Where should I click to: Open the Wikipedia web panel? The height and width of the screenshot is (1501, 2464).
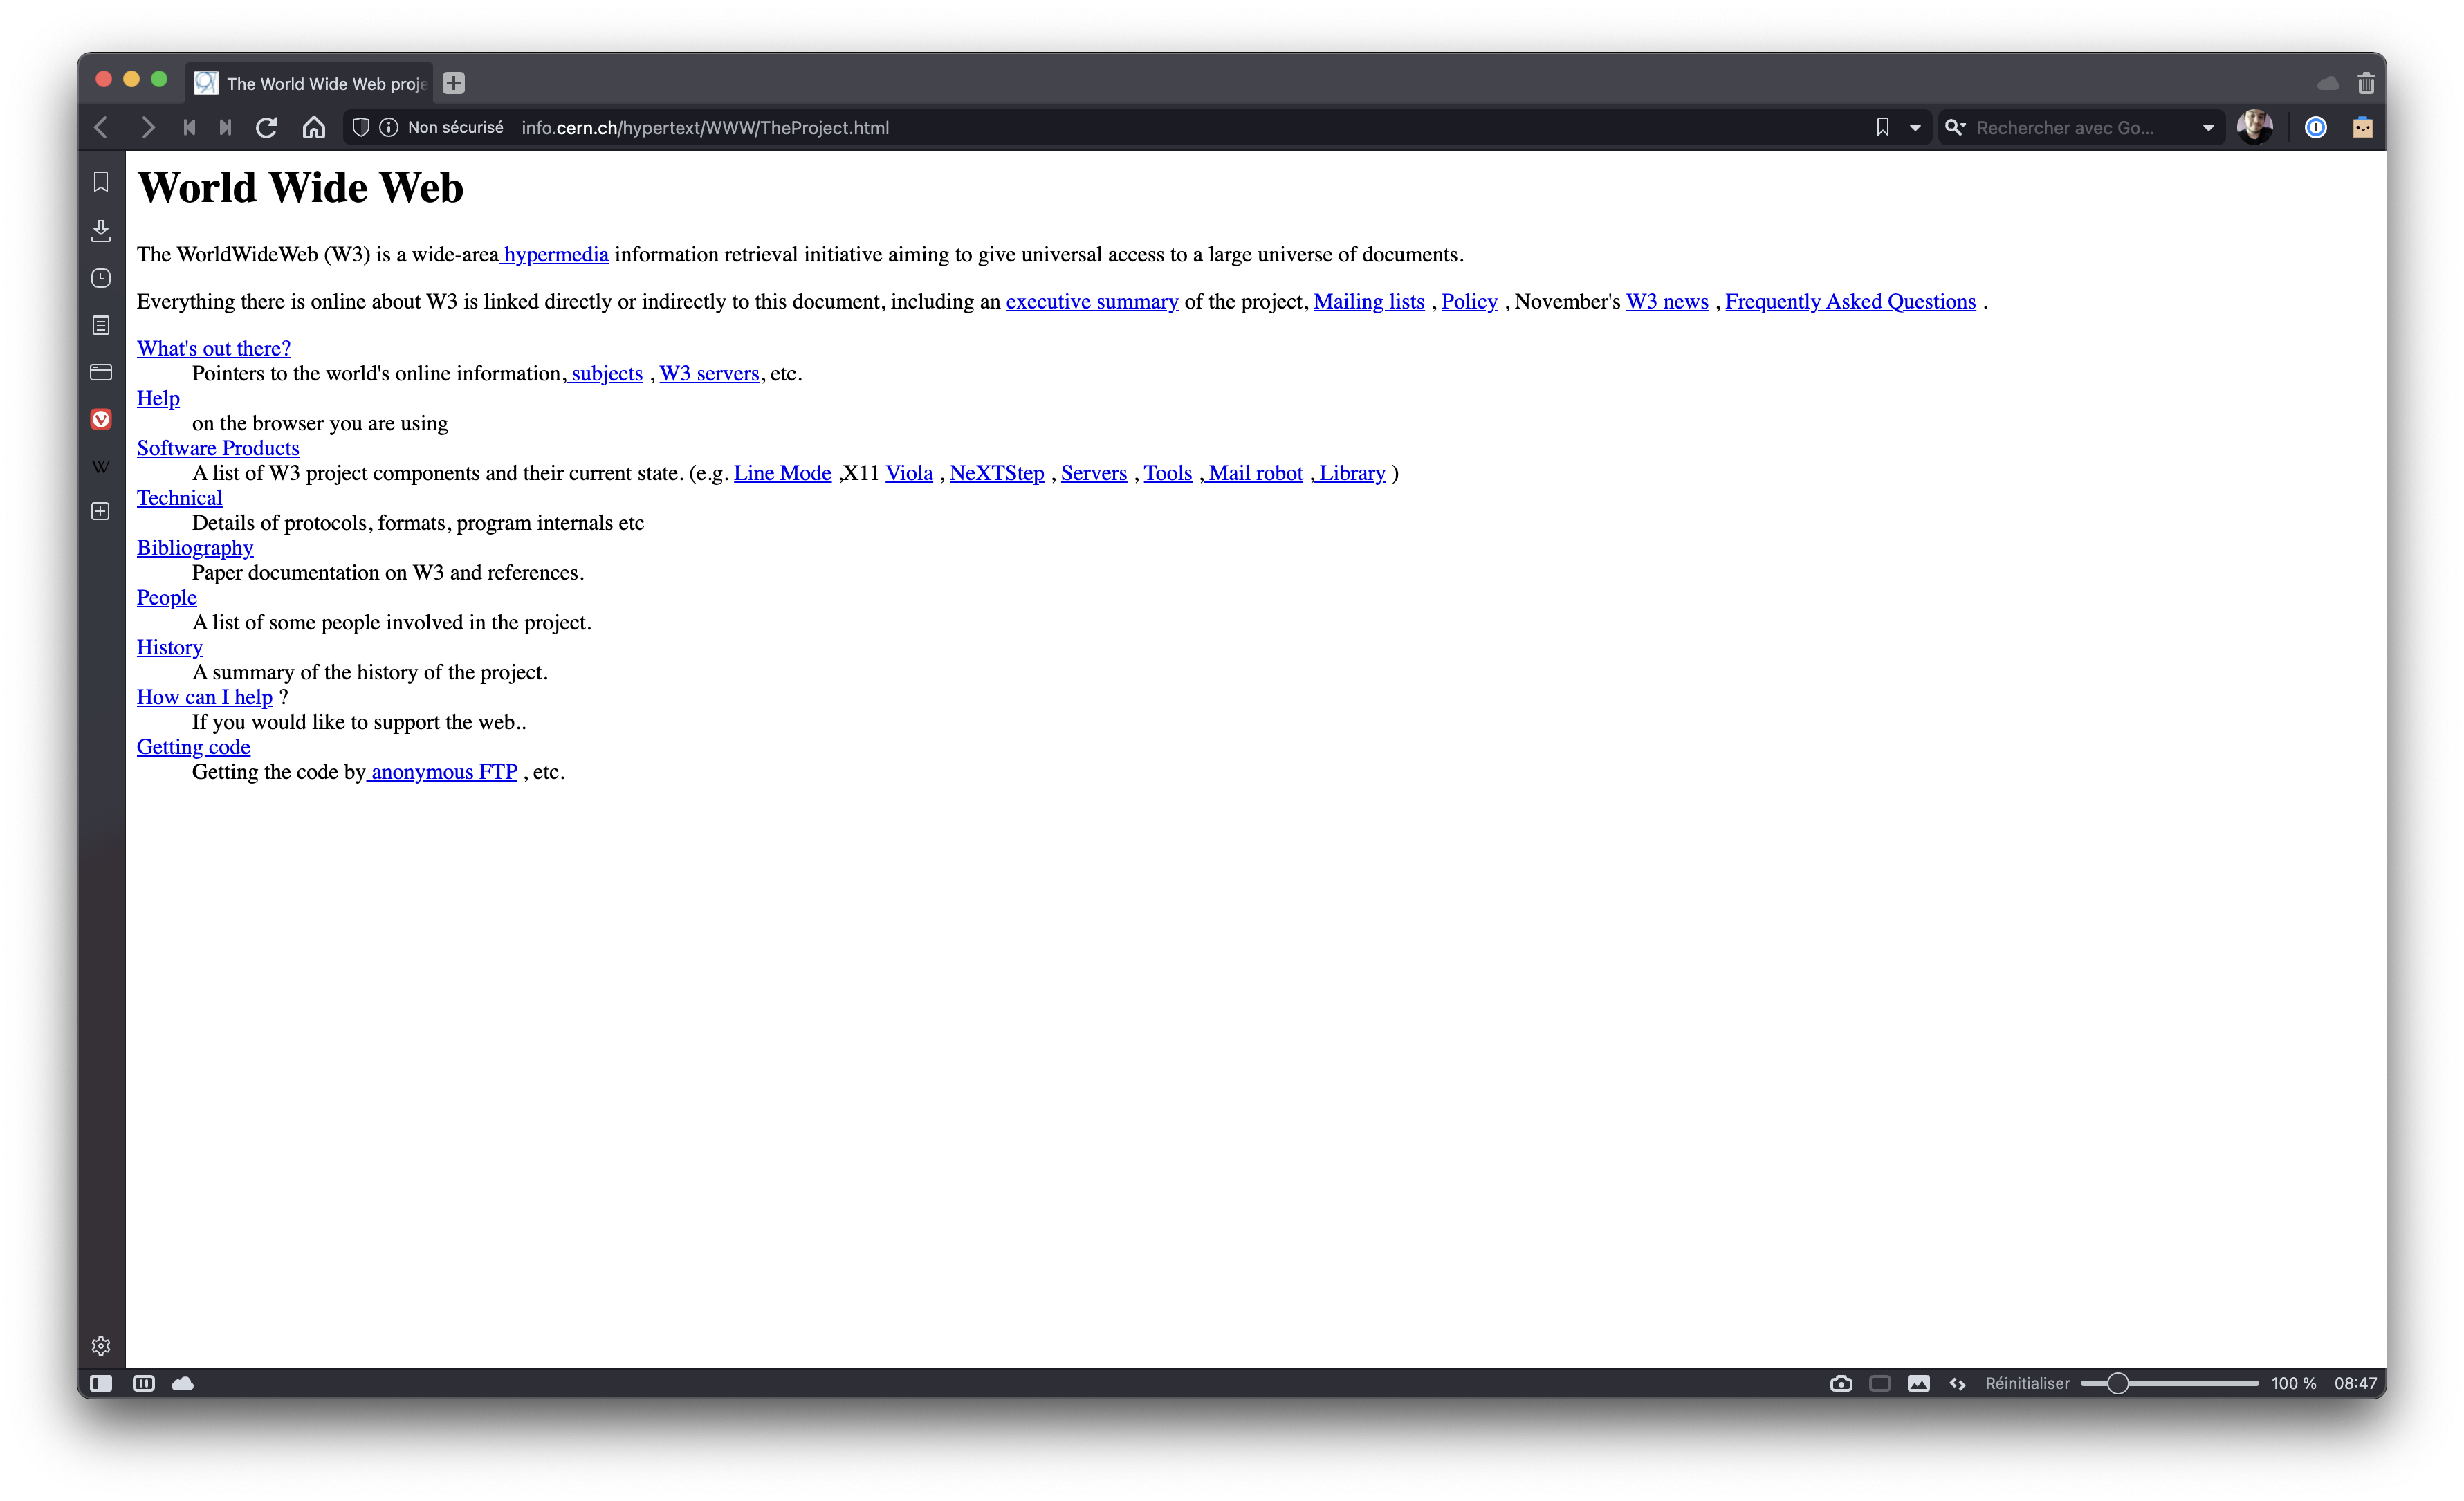click(101, 466)
